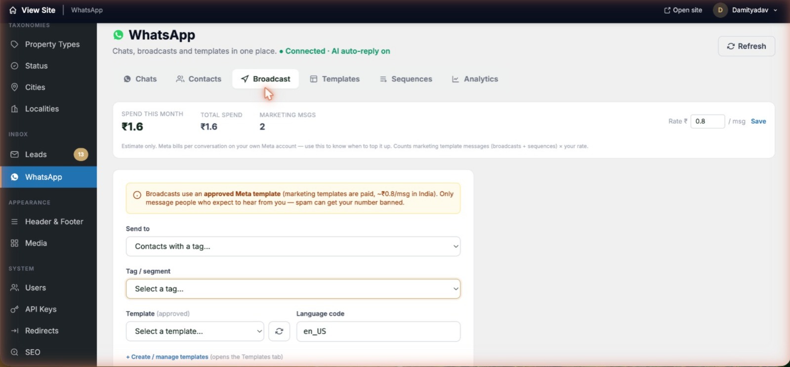
Task: Open the Templates tab
Action: click(335, 79)
